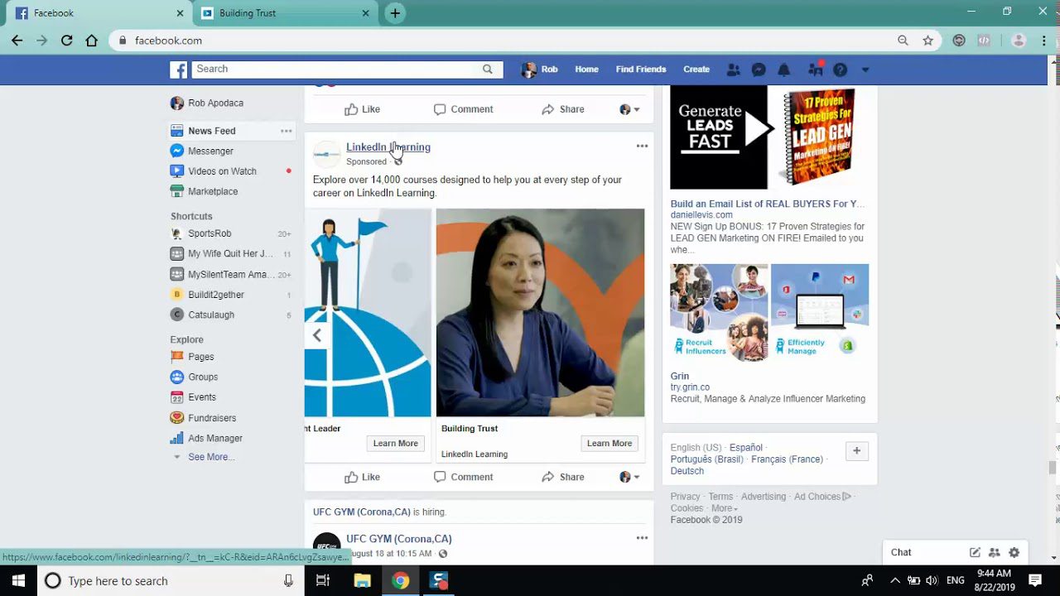Expand "See More" in the left sidebar
Image resolution: width=1060 pixels, height=596 pixels.
click(211, 456)
